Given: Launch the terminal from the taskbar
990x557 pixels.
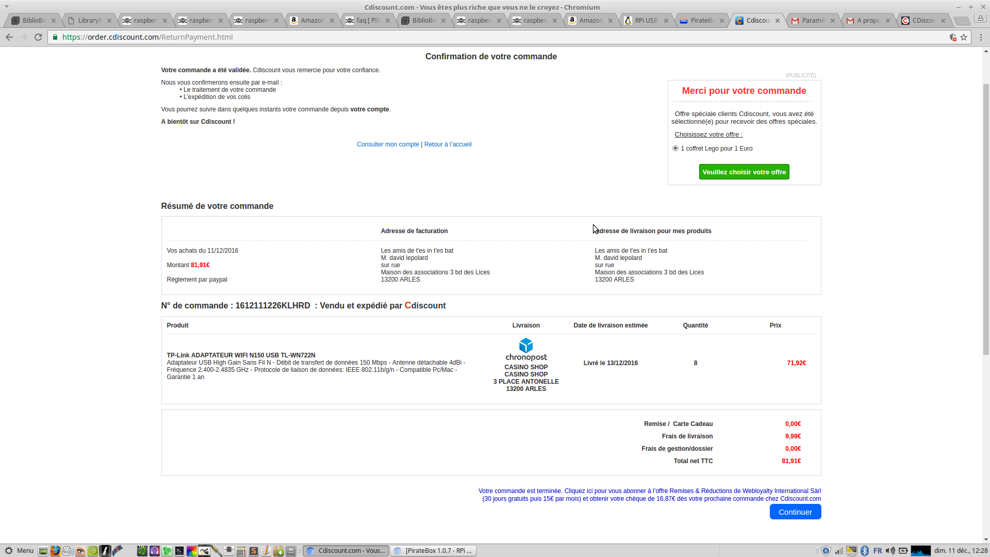Looking at the screenshot, I should pos(179,551).
